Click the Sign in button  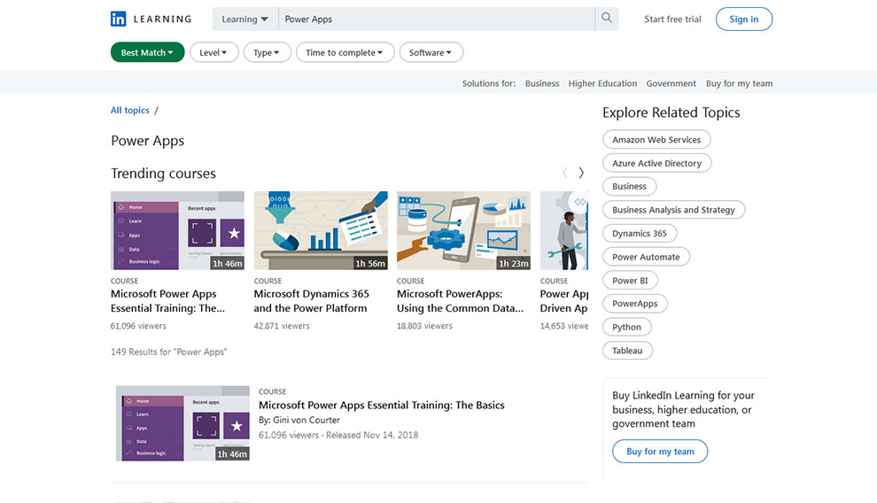coord(744,19)
